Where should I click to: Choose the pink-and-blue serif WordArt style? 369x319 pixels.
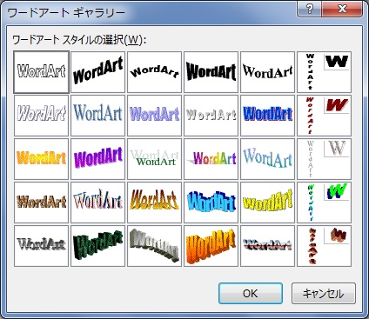coord(97,203)
